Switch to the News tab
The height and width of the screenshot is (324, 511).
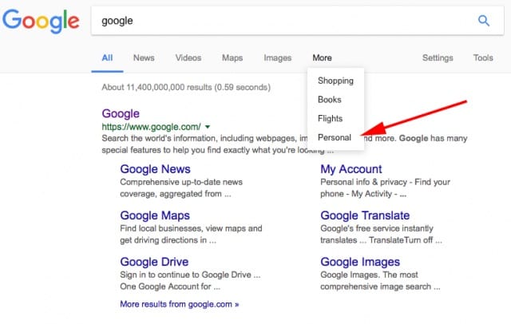144,58
